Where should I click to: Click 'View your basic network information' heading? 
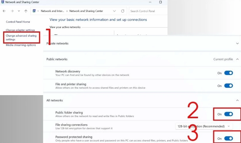pos(98,20)
